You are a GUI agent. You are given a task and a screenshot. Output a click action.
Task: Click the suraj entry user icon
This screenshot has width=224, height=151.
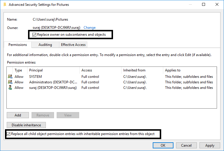pos(10,88)
